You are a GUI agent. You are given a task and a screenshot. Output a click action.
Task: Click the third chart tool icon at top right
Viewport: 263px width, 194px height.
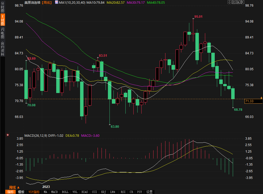coord(238,2)
